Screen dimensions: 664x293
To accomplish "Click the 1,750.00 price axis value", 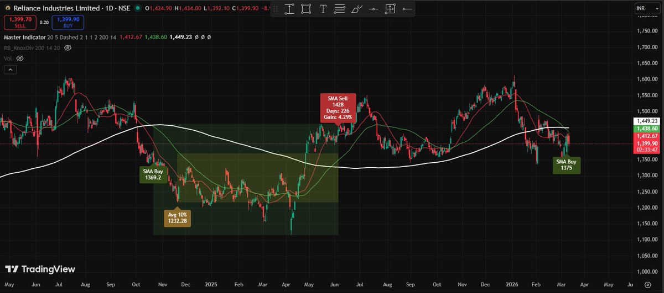I will tap(649, 31).
